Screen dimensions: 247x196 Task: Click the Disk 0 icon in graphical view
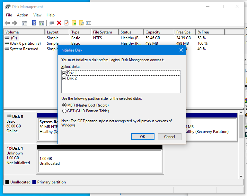click(x=9, y=116)
